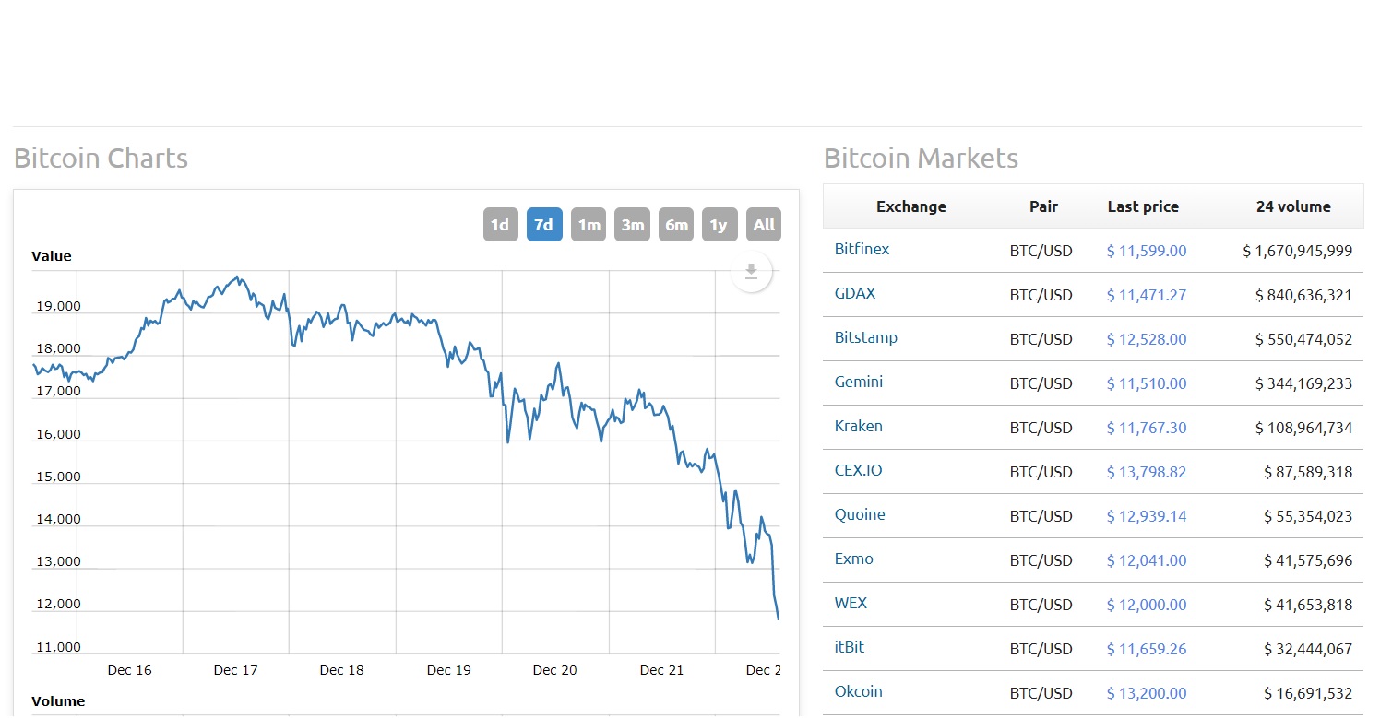Click the GDAX last price $ 11,471.27
1380x718 pixels.
tap(1147, 295)
